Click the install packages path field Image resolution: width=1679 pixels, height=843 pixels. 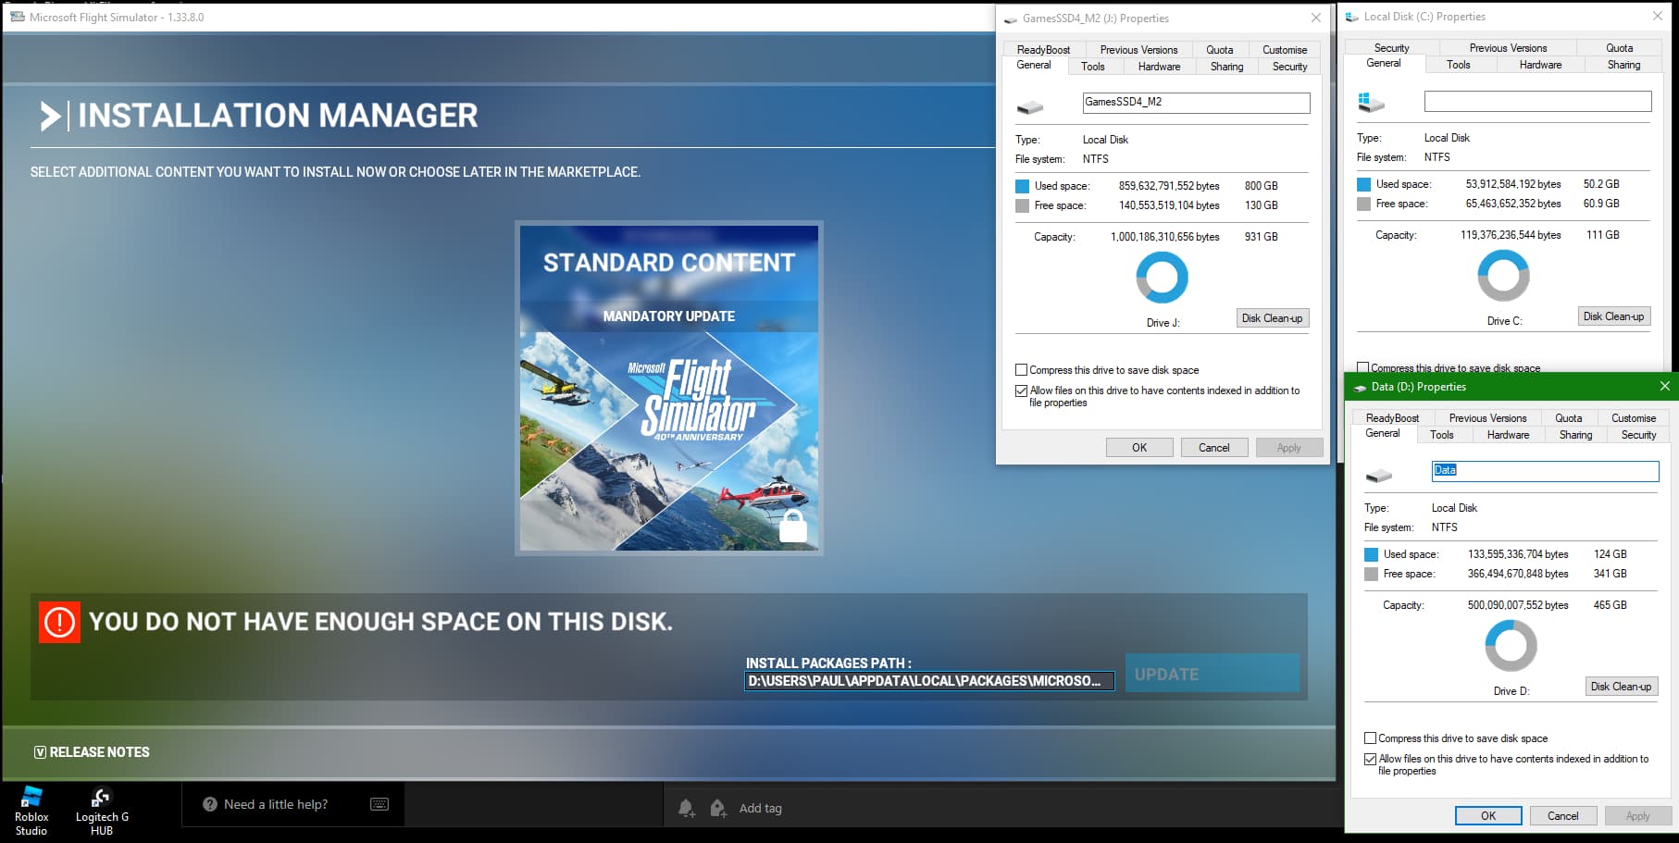point(928,681)
